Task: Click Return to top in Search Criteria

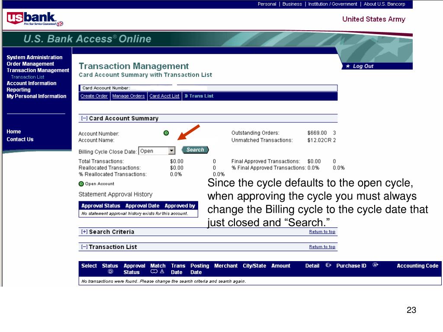Action: point(322,232)
